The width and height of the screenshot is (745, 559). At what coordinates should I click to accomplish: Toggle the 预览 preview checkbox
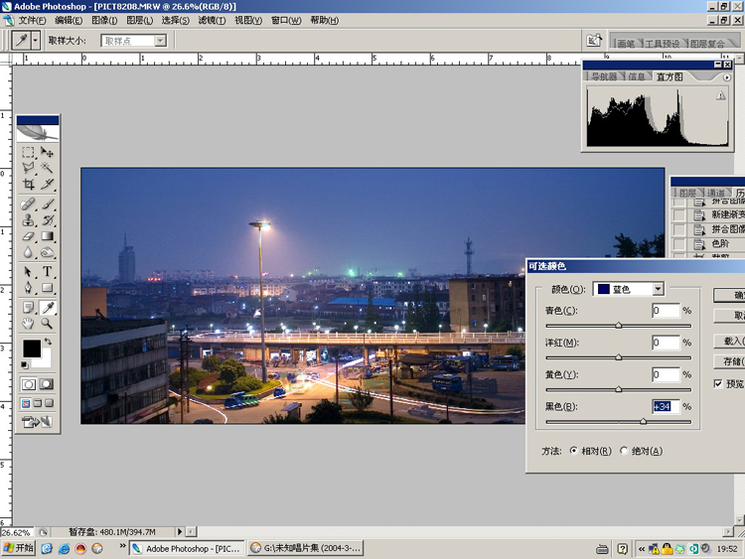718,383
